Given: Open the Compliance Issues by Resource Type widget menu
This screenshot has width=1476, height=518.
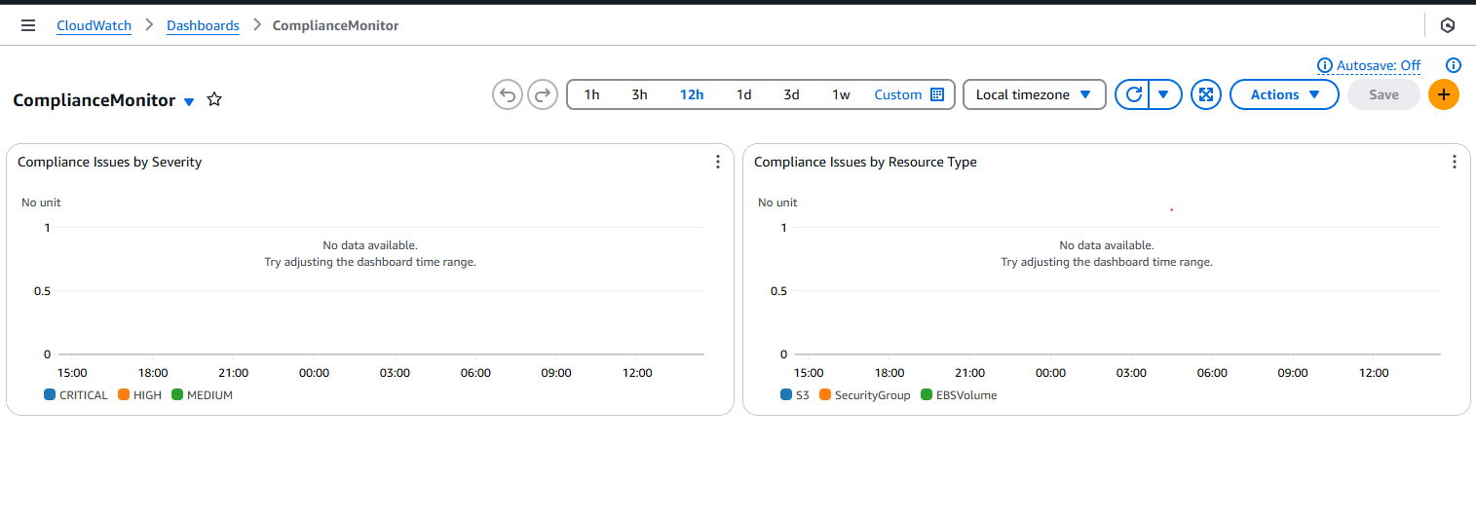Looking at the screenshot, I should (1455, 162).
